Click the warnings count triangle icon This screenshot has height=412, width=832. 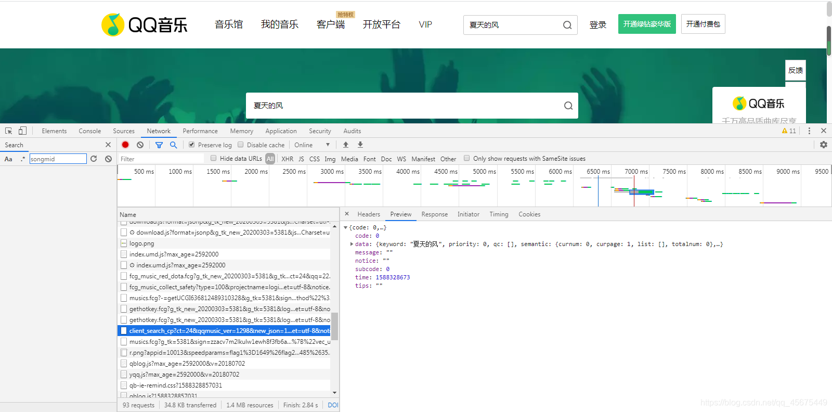[785, 131]
